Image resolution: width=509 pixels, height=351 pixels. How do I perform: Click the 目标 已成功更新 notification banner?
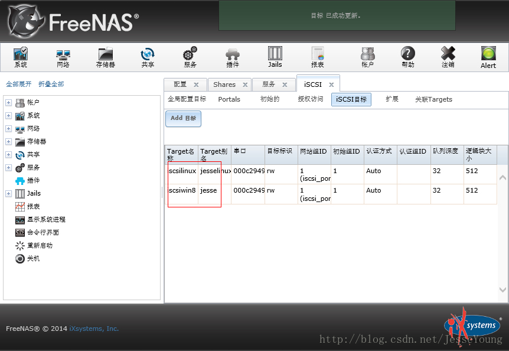[337, 15]
